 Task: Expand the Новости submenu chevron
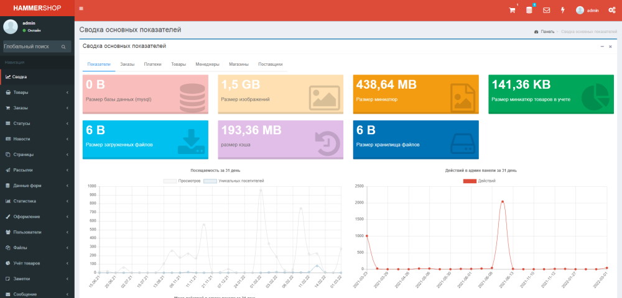pyautogui.click(x=67, y=139)
